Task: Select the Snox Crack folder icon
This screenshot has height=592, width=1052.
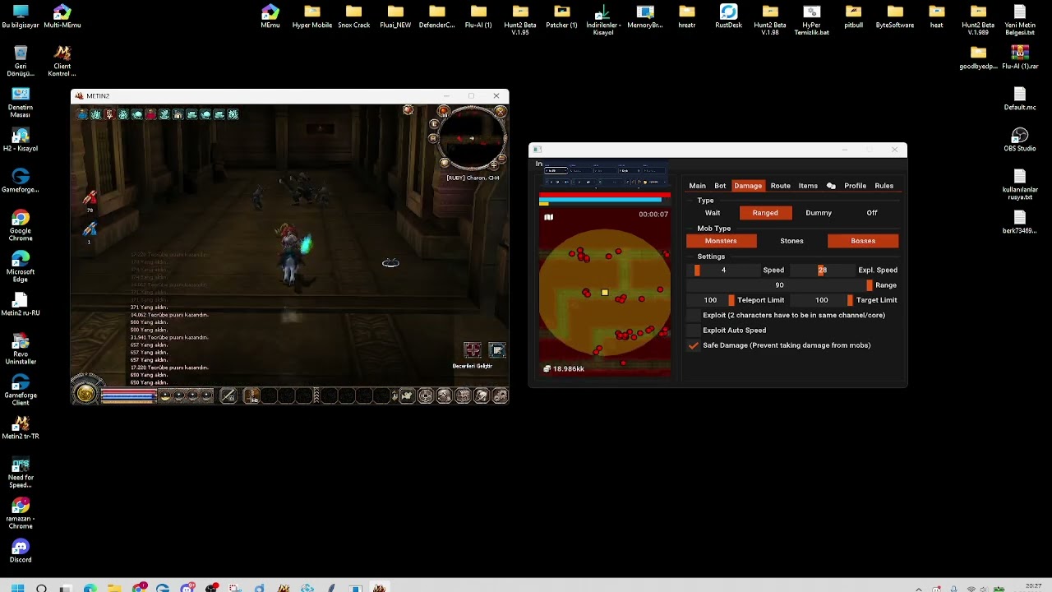Action: (x=353, y=16)
